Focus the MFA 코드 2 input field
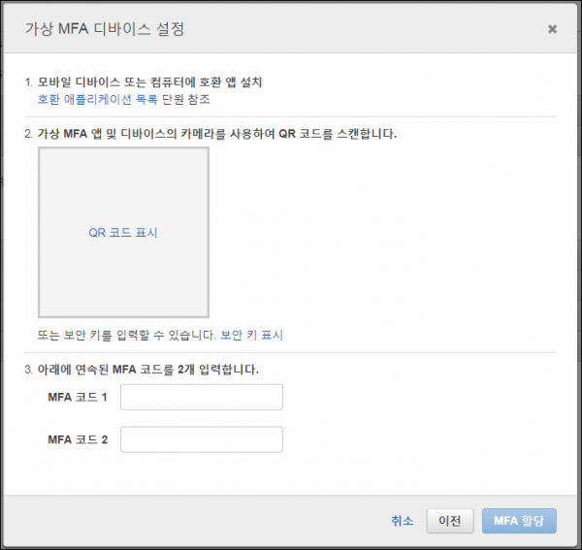The image size is (582, 550). pos(202,439)
